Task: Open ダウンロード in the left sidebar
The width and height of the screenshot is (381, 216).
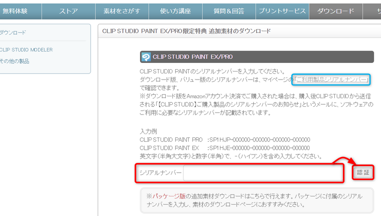Action: 13,32
